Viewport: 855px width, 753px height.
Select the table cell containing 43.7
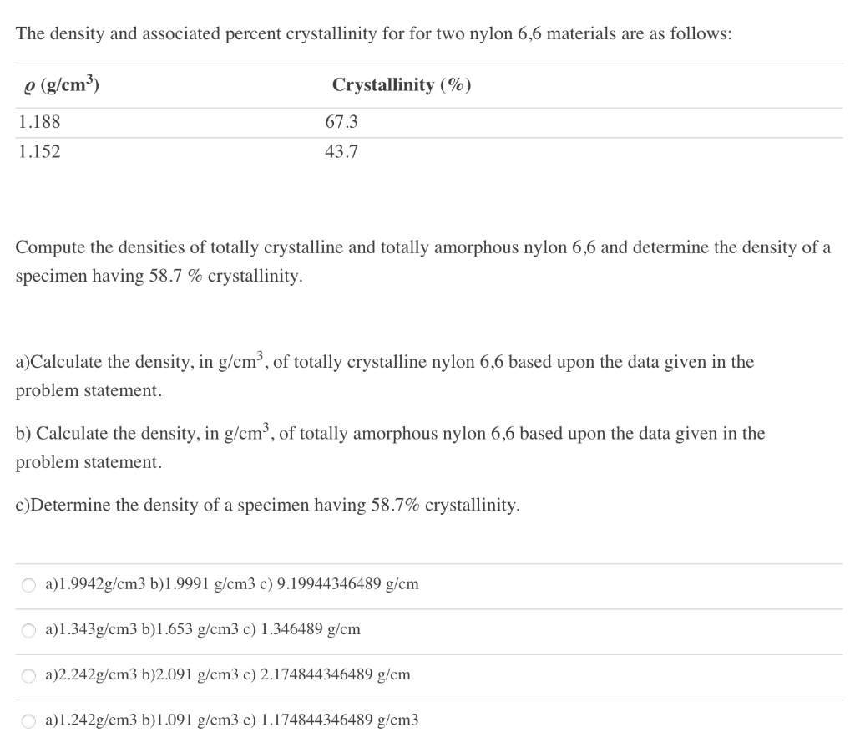pyautogui.click(x=342, y=151)
